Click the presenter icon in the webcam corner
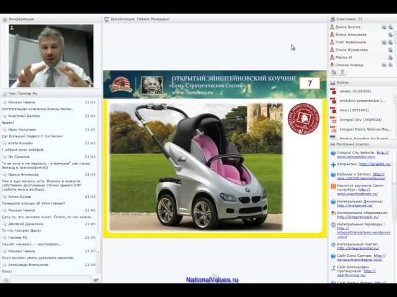 (12, 28)
